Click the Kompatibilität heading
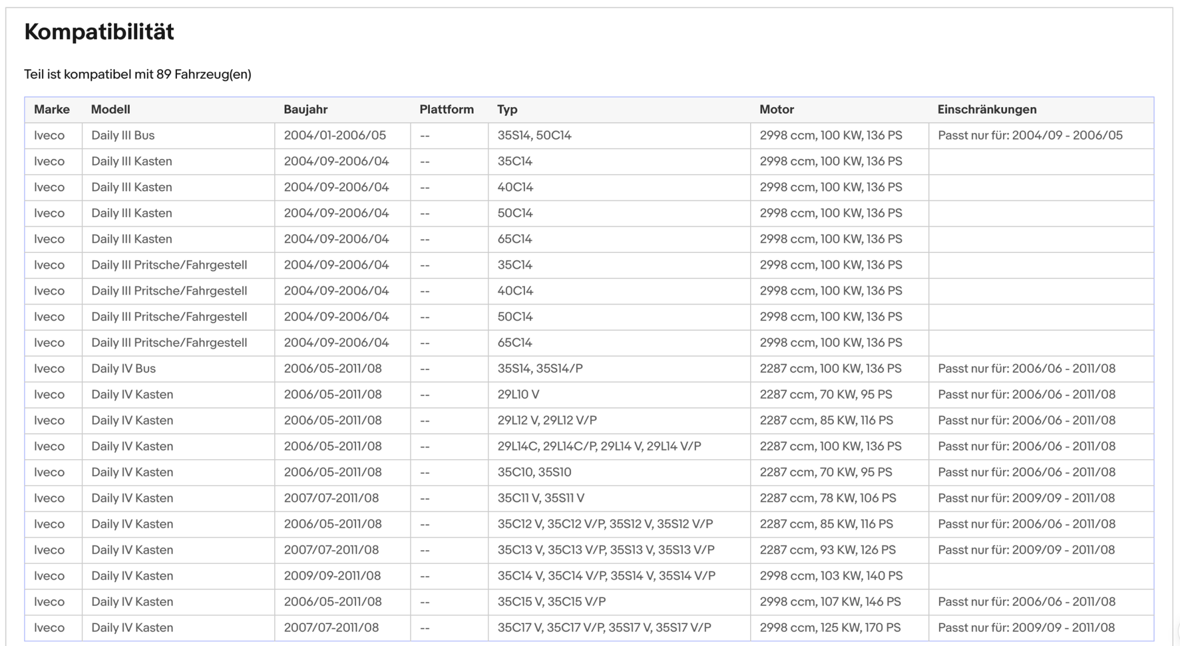The image size is (1180, 646). 99,32
